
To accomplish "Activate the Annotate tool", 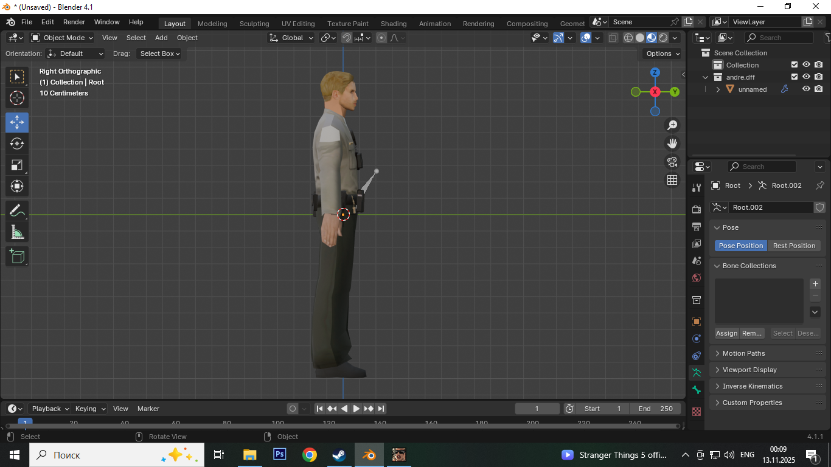I will tap(17, 211).
